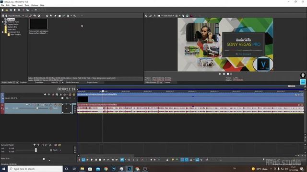Click Pause in the timeline transport bar
Image resolution: width=307 pixels, height=172 pixels.
pyautogui.click(x=96, y=160)
